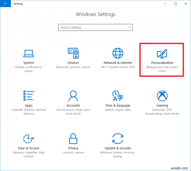Screen dimensions: 191x171
Task: Click the System label
Action: coord(29,63)
